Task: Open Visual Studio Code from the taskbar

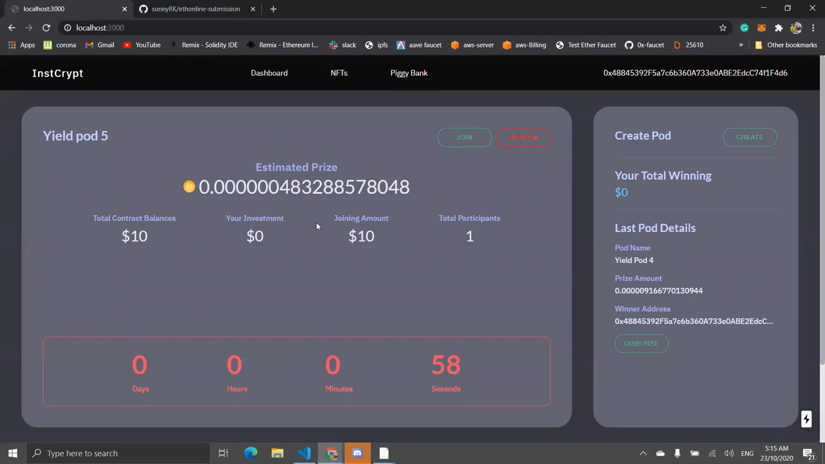Action: (304, 453)
